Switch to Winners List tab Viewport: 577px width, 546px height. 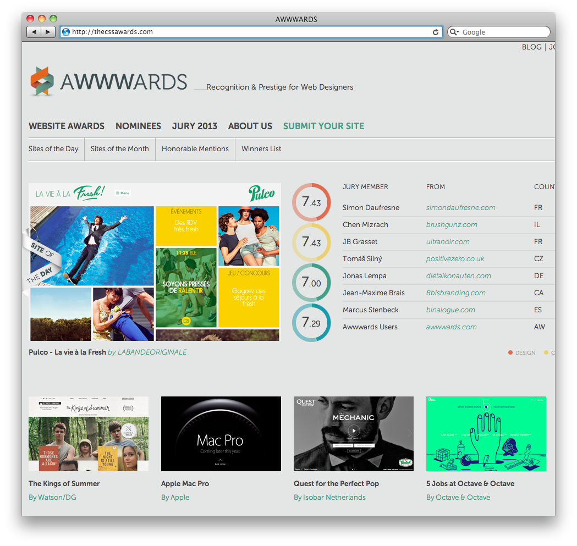(261, 149)
